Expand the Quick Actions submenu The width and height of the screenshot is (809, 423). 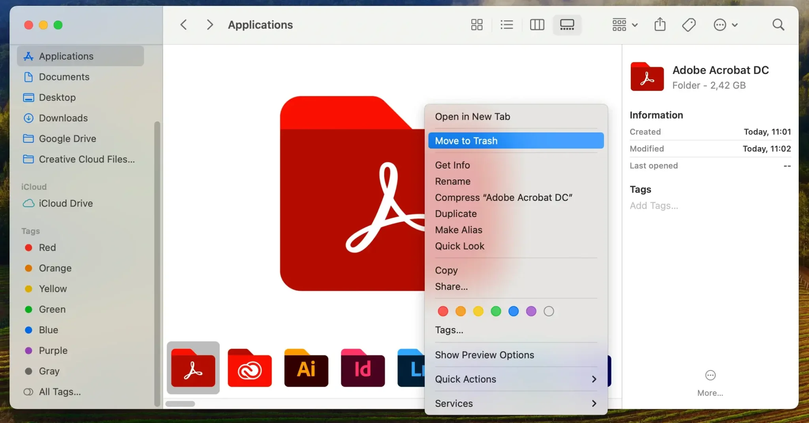point(516,379)
